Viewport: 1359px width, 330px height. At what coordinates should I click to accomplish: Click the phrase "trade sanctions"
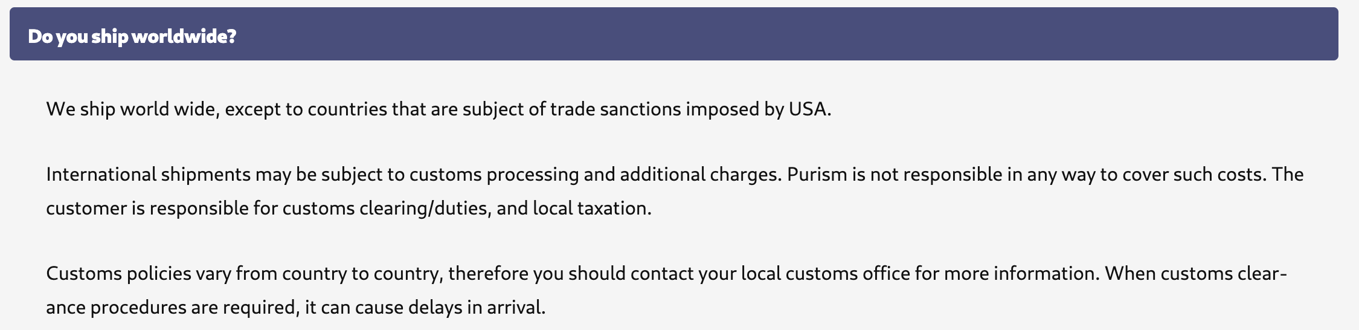tap(615, 109)
